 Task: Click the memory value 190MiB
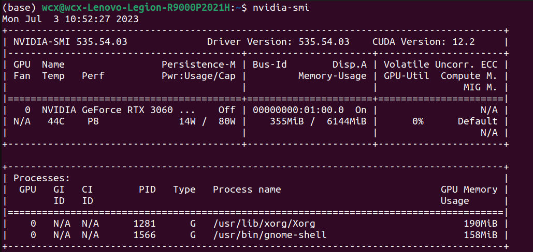coord(481,224)
